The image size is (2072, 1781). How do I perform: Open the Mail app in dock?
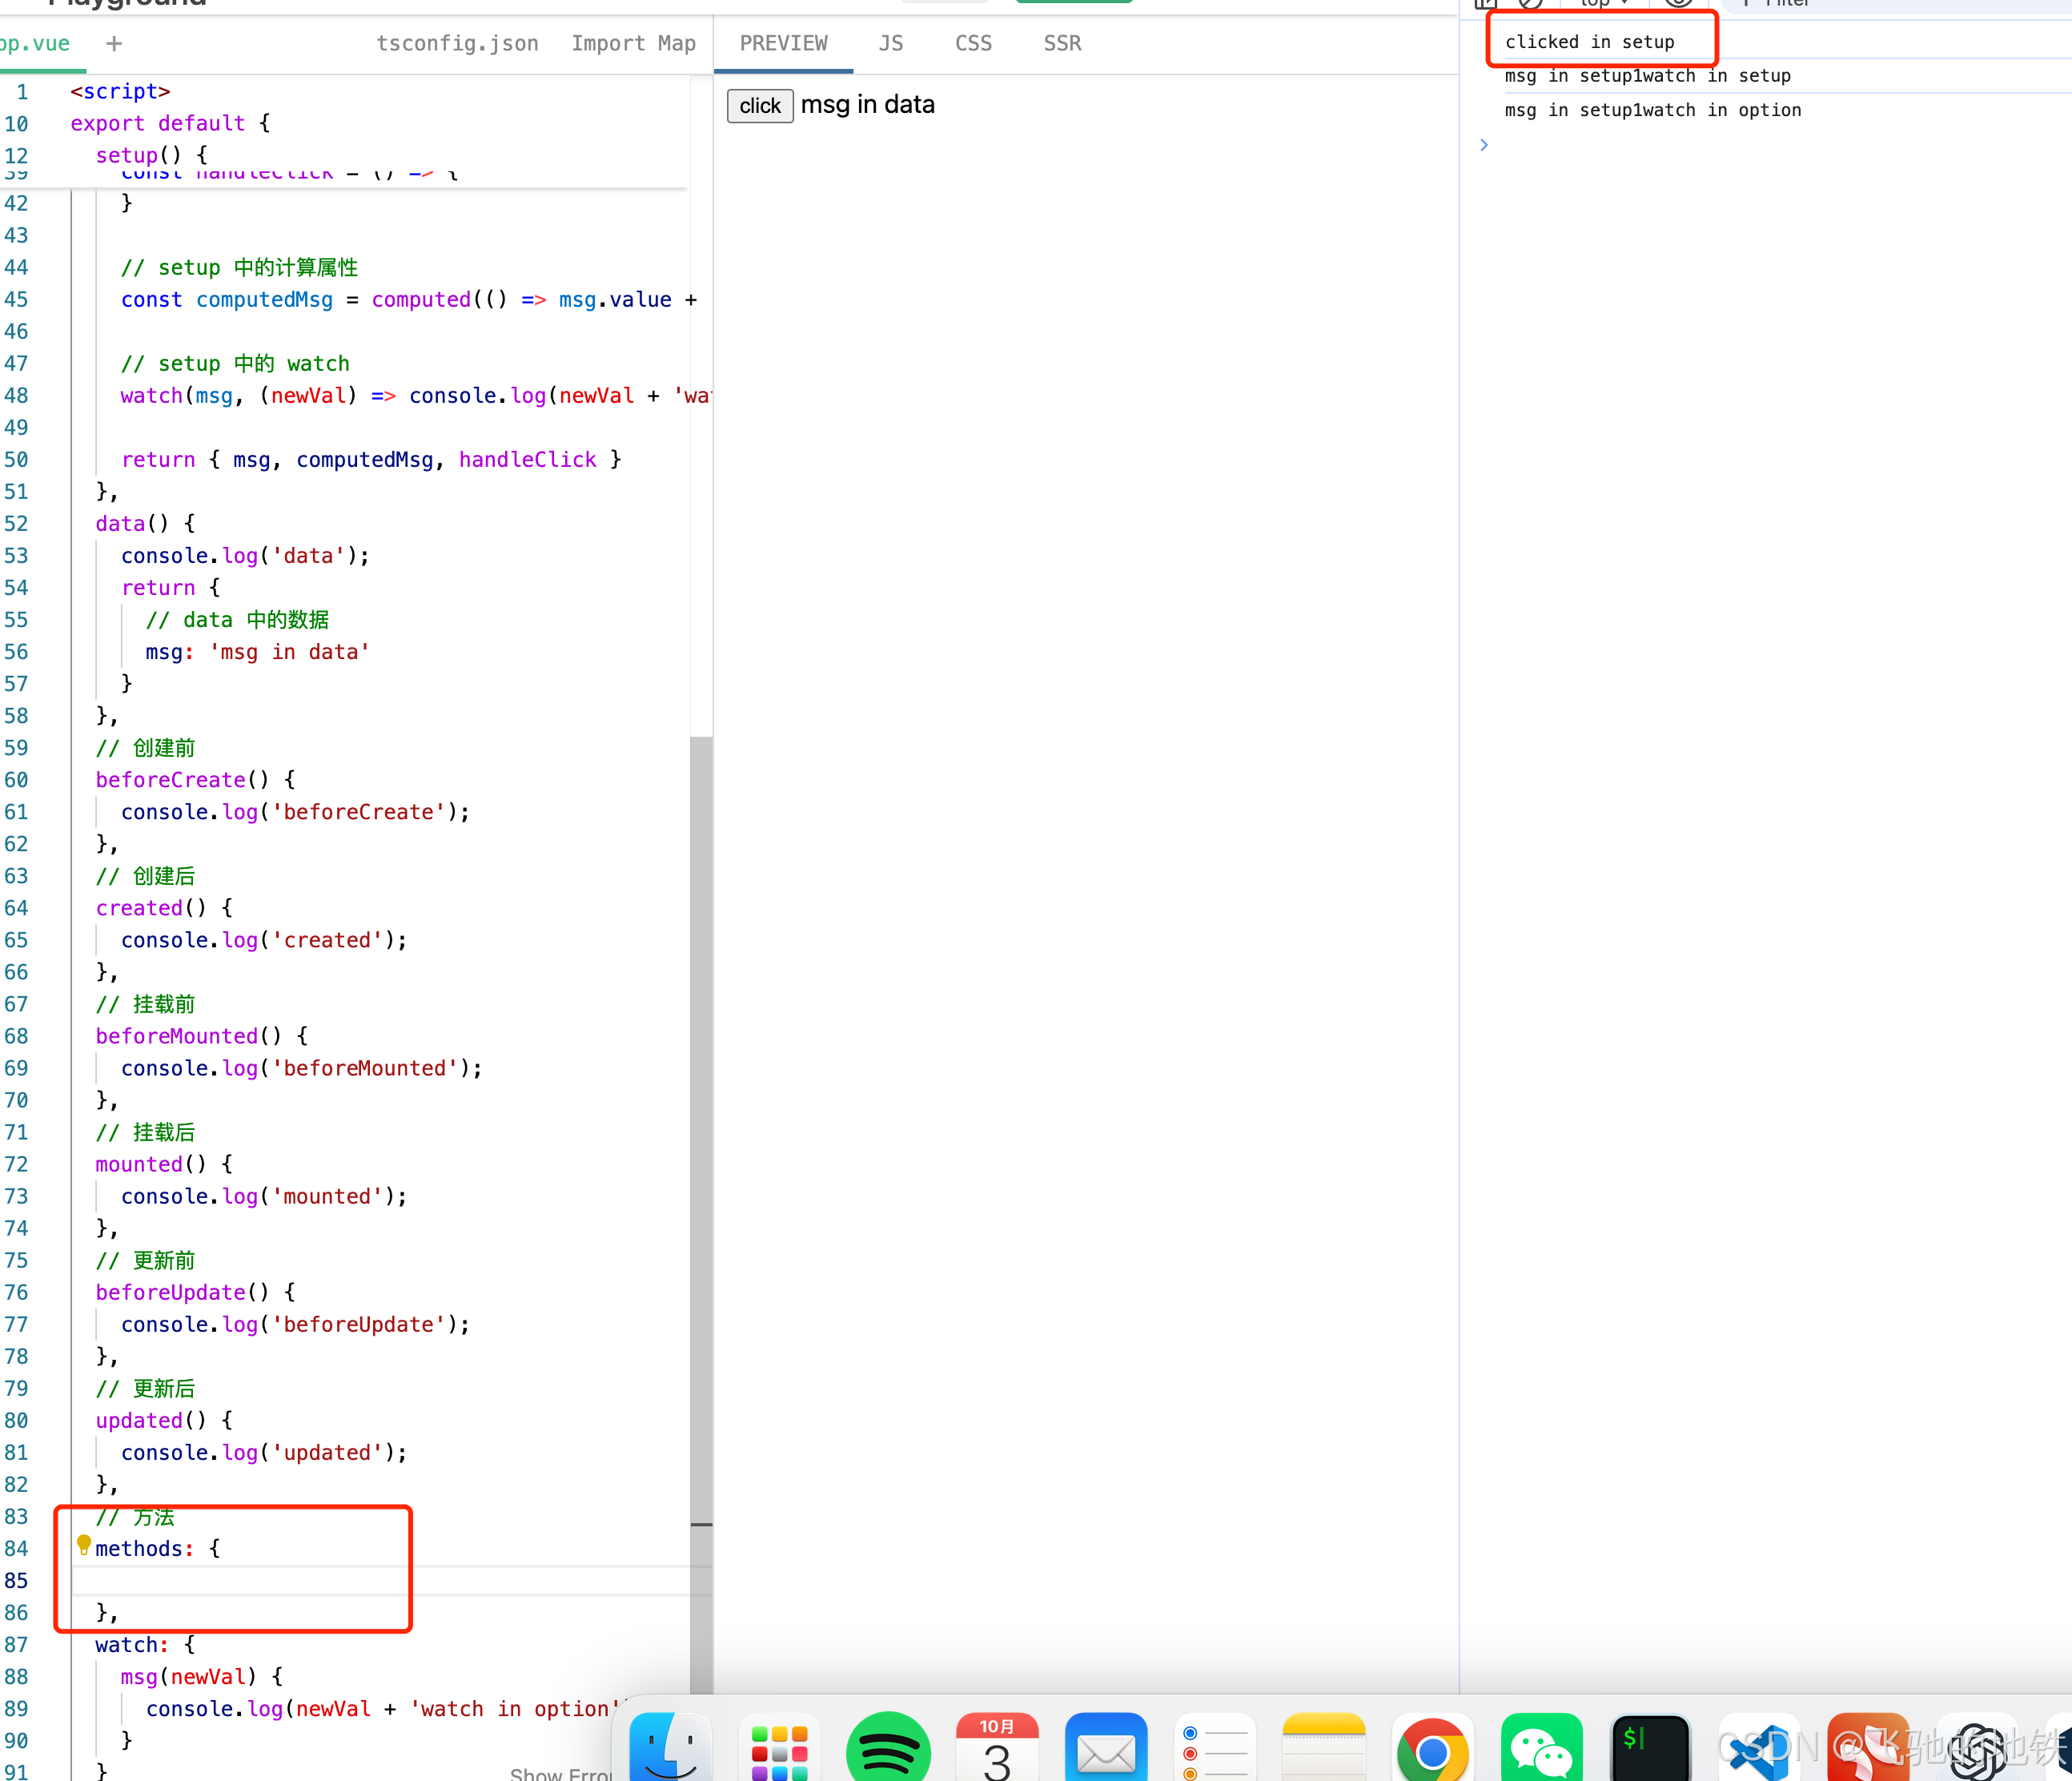[x=1106, y=1750]
